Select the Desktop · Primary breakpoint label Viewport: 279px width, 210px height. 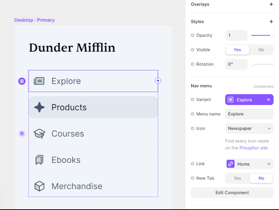click(34, 20)
